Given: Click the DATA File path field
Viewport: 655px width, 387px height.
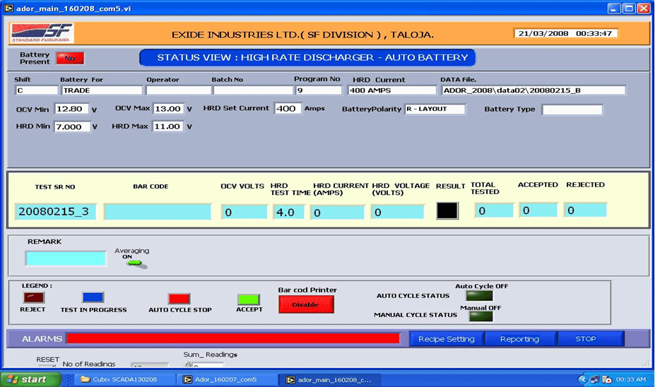Looking at the screenshot, I should [x=533, y=90].
